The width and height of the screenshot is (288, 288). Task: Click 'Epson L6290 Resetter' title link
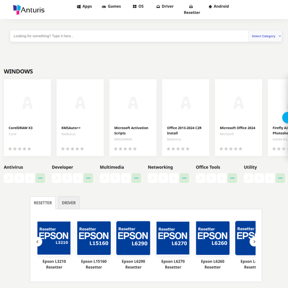(x=133, y=264)
